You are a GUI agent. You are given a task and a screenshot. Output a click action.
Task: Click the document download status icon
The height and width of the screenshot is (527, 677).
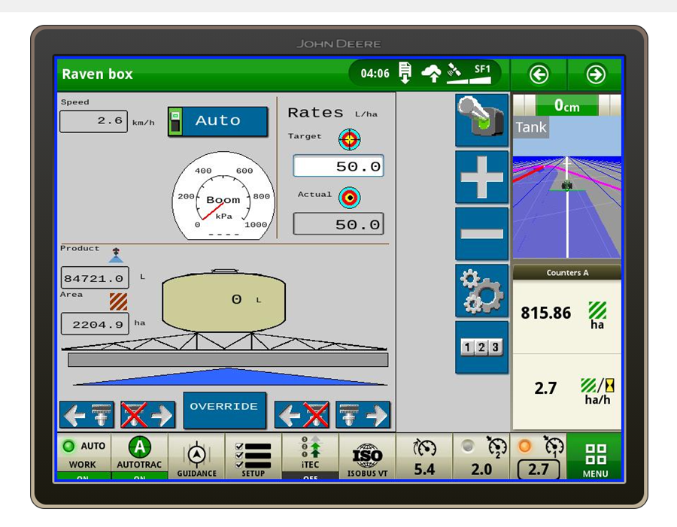[405, 73]
